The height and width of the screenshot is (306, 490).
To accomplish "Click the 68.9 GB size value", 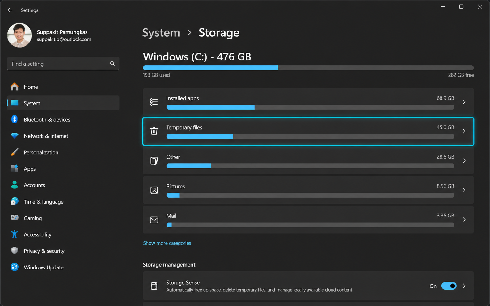I will (x=445, y=98).
